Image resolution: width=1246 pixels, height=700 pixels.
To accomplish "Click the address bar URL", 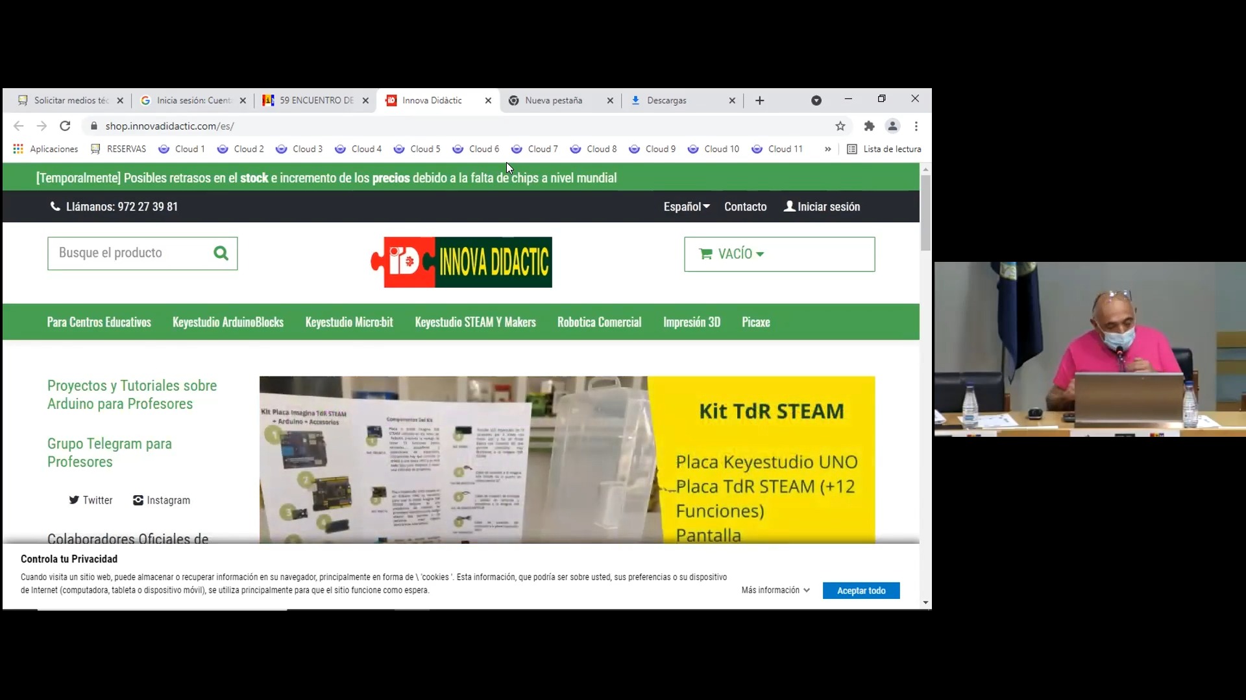I will coord(170,126).
